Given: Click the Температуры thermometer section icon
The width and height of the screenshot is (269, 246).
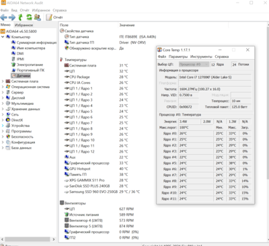Looking at the screenshot, I should tap(61, 60).
